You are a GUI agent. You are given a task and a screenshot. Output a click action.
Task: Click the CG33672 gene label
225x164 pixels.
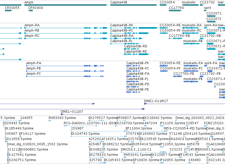click(x=214, y=19)
